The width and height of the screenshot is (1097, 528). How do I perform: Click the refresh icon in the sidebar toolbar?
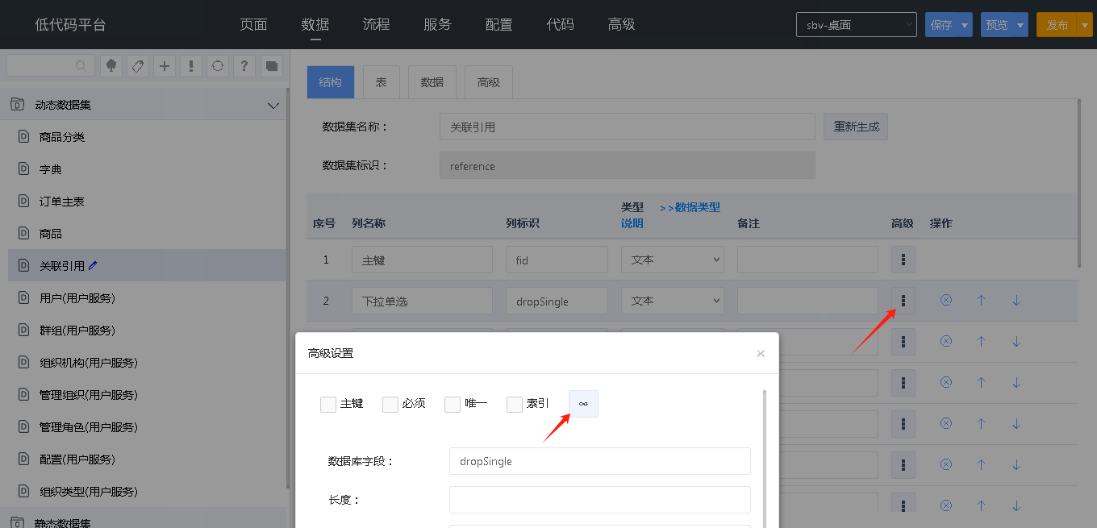point(217,66)
